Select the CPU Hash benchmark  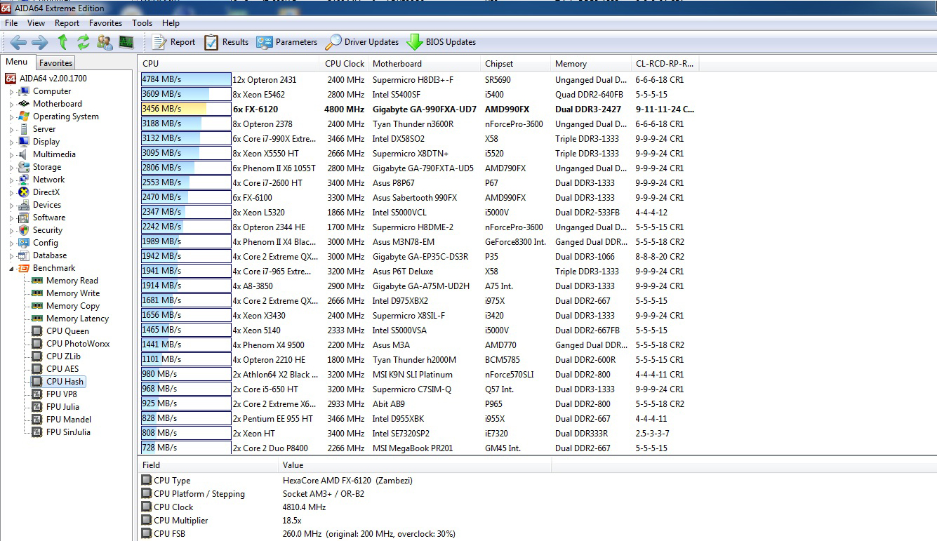pos(65,382)
